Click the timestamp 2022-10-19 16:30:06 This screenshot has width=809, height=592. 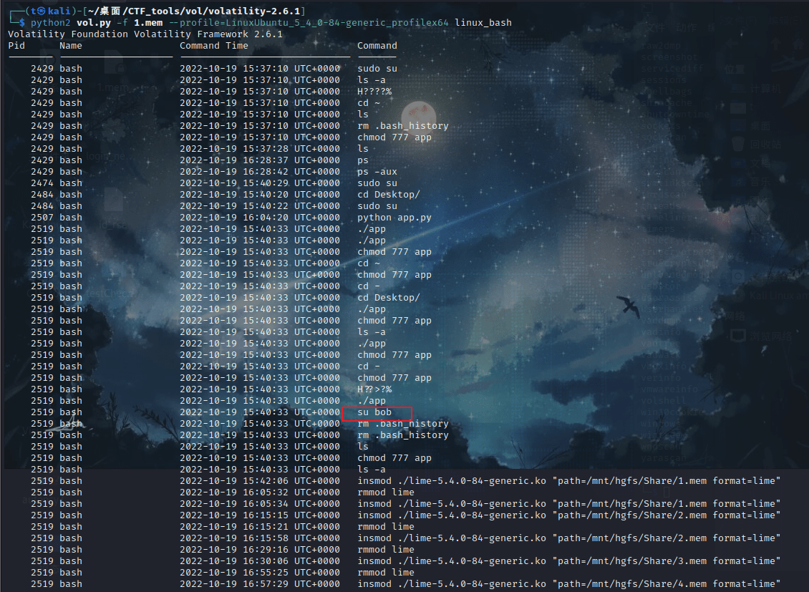point(259,561)
